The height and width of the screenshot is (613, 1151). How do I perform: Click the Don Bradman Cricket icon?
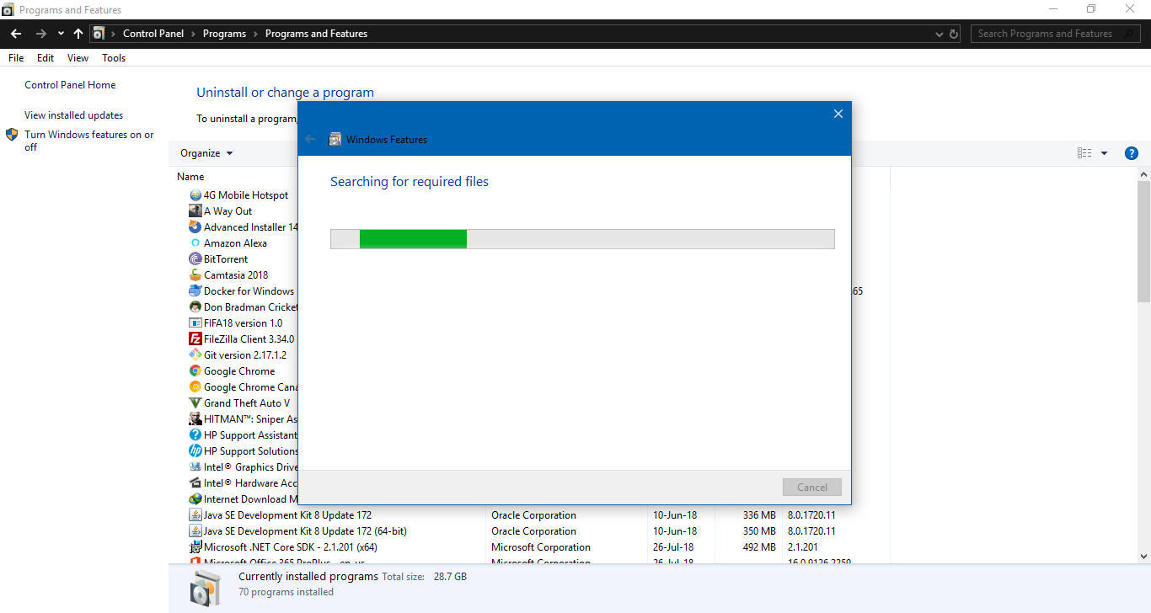pyautogui.click(x=195, y=307)
